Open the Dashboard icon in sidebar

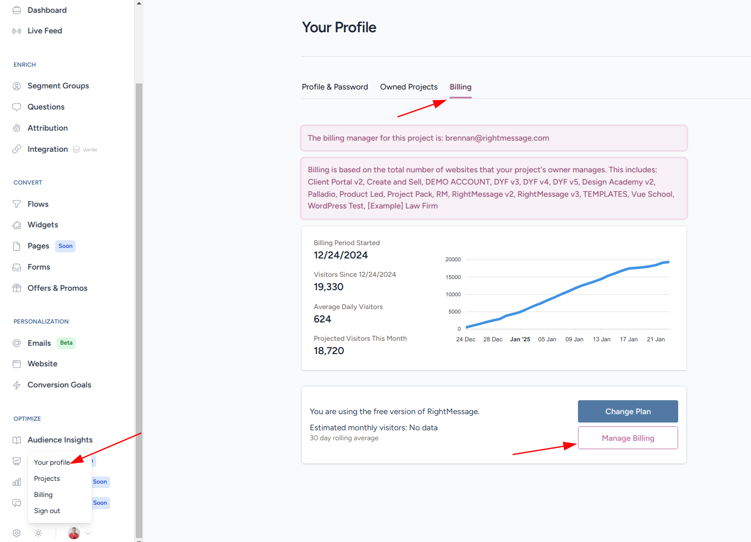tap(17, 10)
